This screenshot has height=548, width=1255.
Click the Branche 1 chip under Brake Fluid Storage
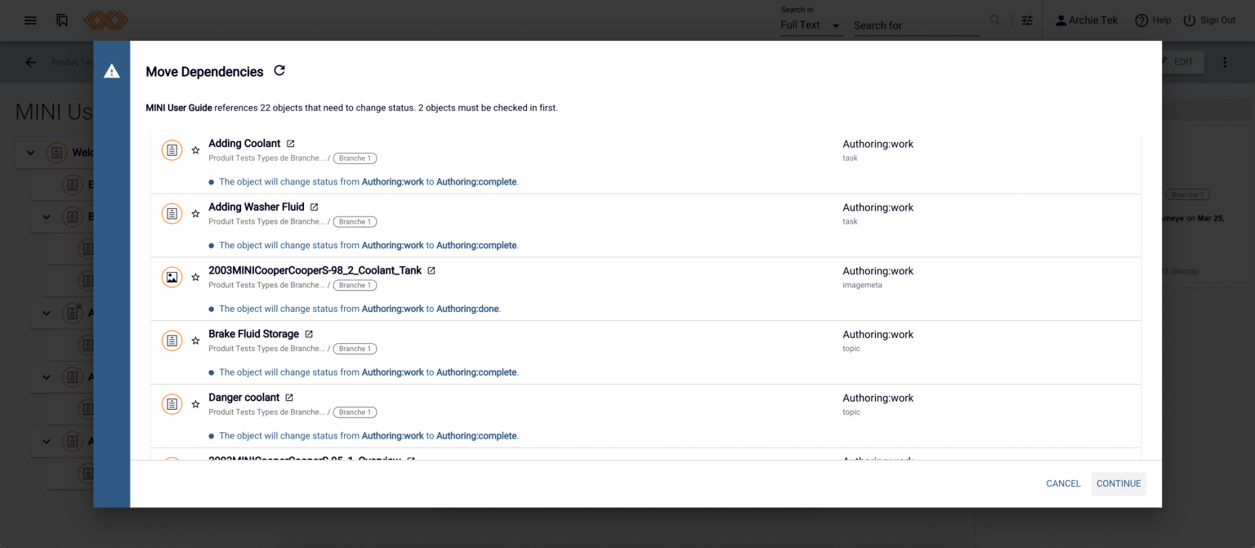[355, 349]
